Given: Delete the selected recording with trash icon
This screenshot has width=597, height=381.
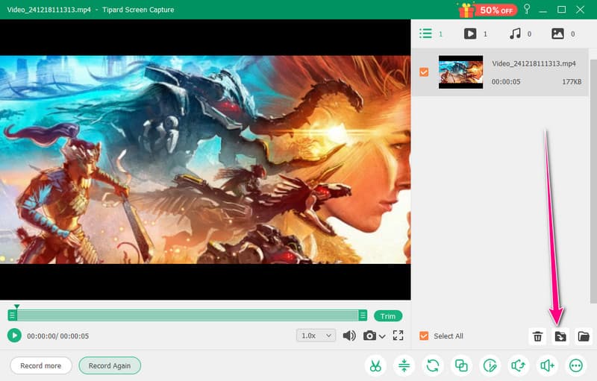Looking at the screenshot, I should point(537,336).
